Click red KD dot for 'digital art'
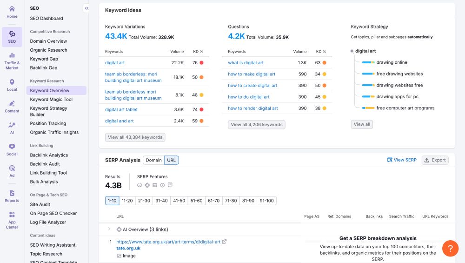465x263 pixels. pos(202,63)
